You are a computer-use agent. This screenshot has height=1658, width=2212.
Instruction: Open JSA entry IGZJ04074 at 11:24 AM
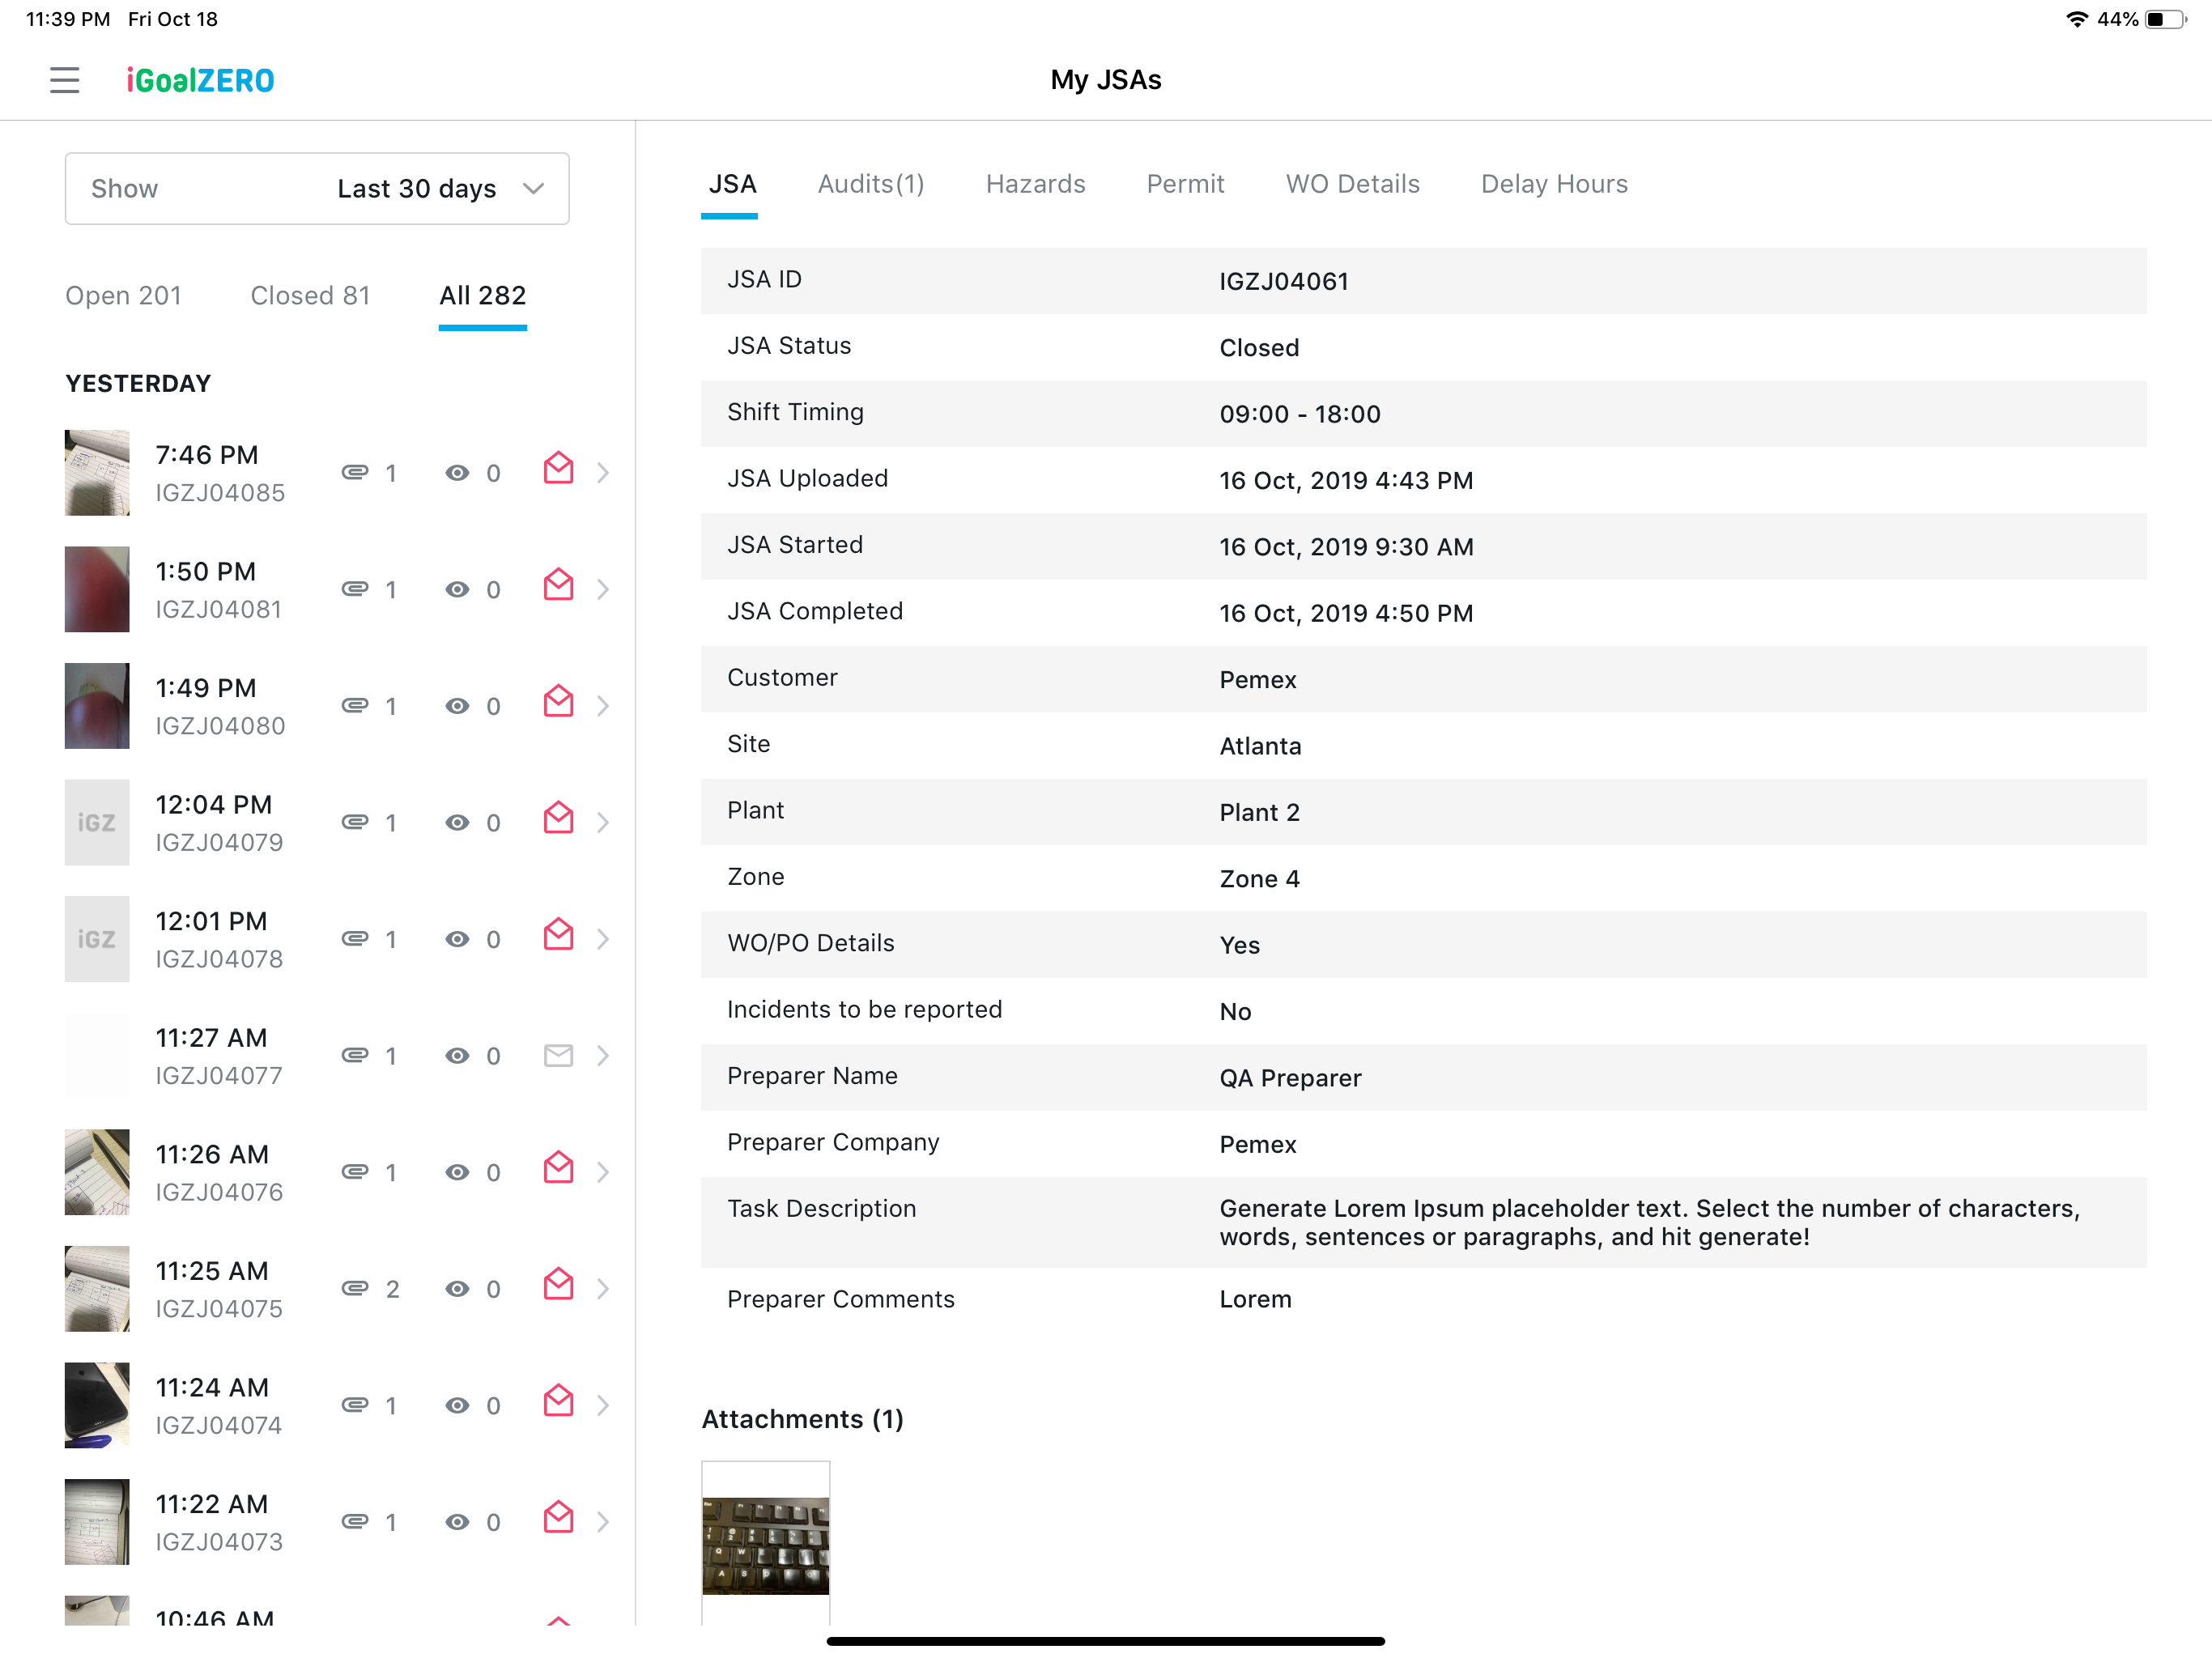(x=338, y=1405)
